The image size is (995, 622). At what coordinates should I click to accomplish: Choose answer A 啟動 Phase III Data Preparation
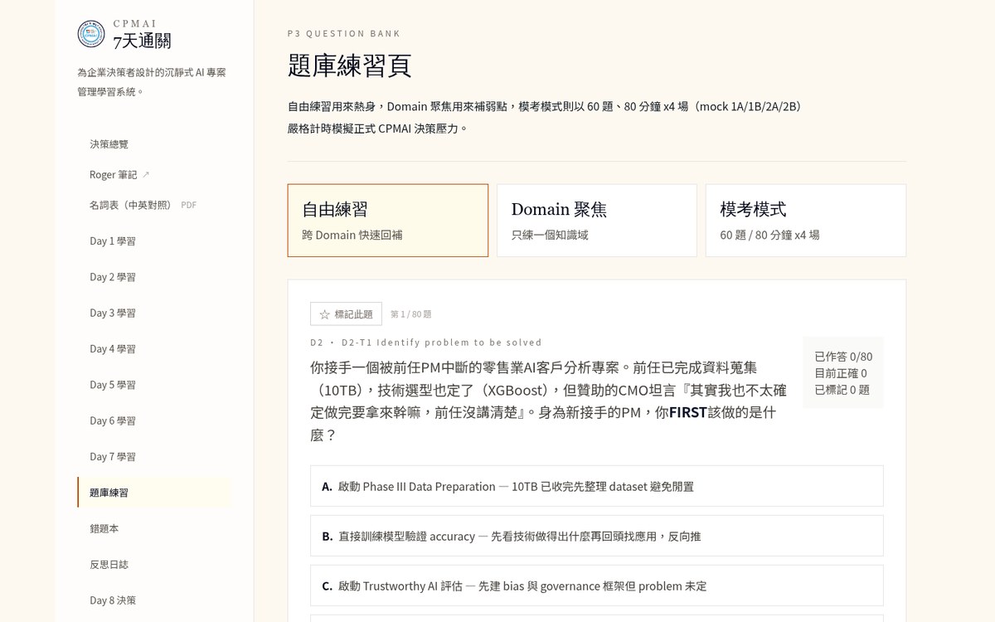(597, 486)
